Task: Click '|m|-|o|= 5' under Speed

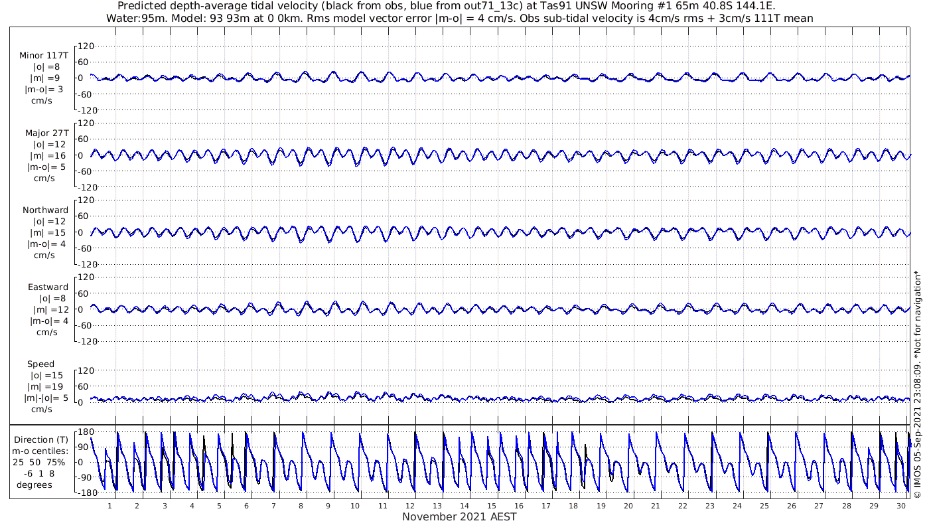Action: 46,398
